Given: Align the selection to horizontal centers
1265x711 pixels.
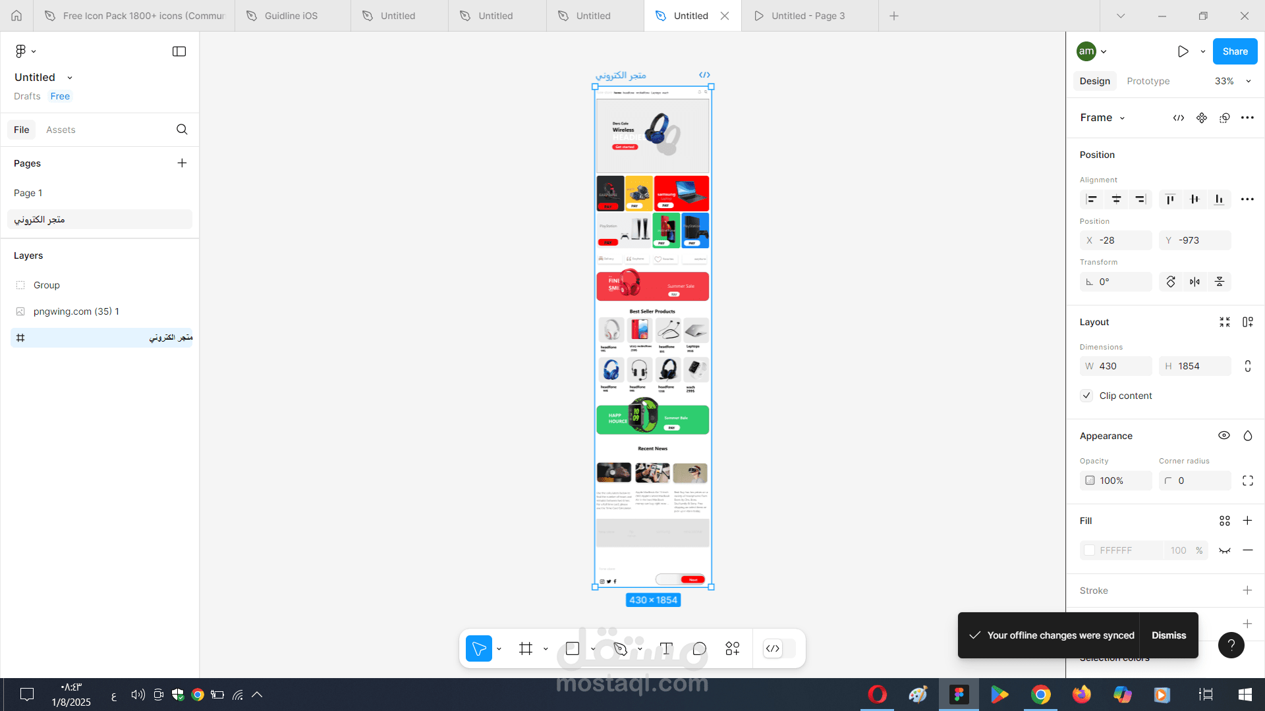Looking at the screenshot, I should (x=1116, y=199).
